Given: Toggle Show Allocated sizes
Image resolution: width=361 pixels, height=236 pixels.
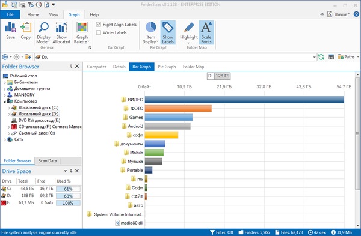Looking at the screenshot, I should pyautogui.click(x=61, y=32).
